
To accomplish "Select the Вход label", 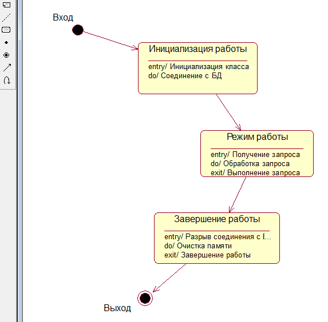I will 63,17.
